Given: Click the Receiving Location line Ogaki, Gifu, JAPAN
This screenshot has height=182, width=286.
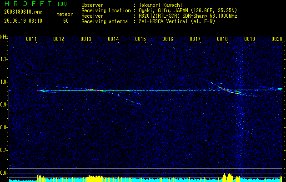Looking at the screenshot, I should coord(187,10).
